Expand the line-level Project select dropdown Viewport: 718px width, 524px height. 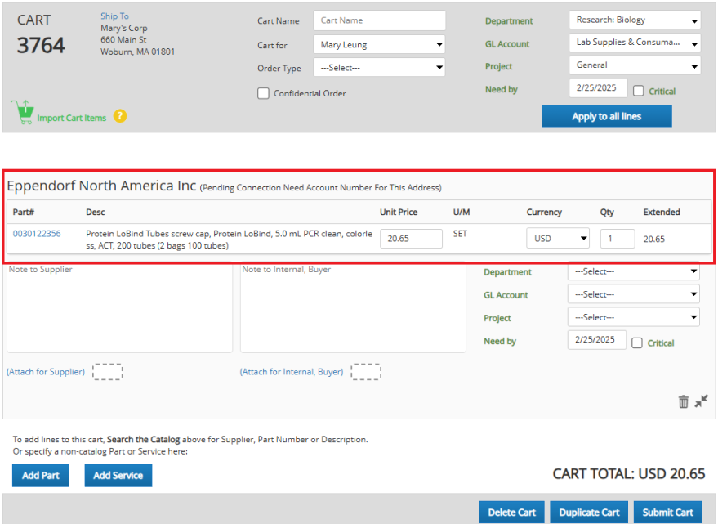tap(634, 317)
